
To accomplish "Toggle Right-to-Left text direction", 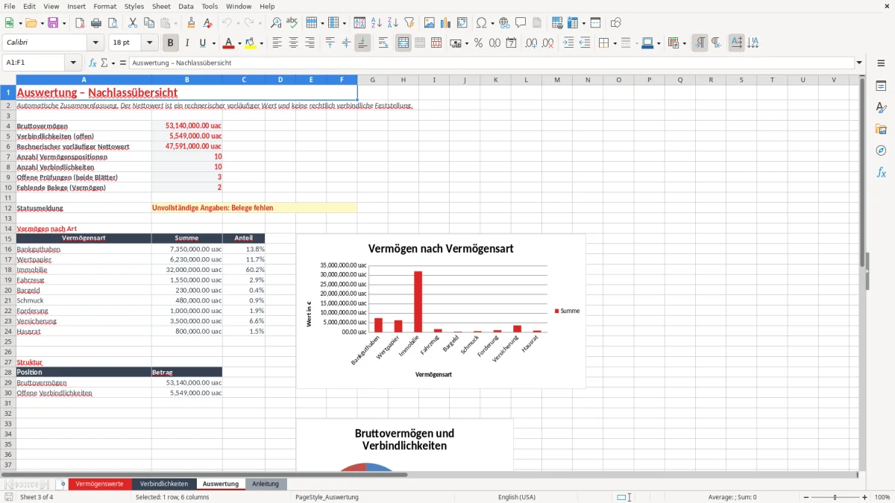I will pos(716,43).
